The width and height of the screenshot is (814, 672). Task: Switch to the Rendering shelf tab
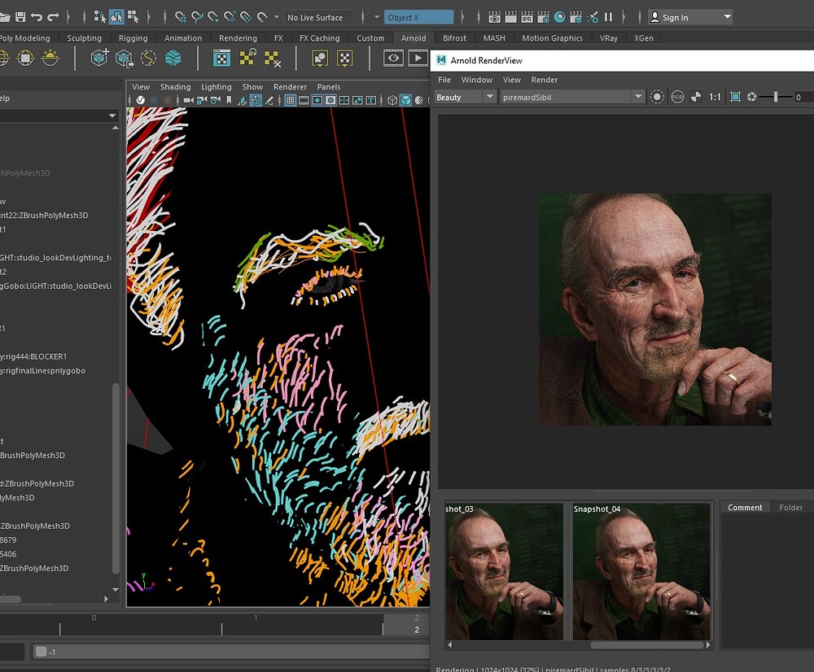tap(238, 38)
